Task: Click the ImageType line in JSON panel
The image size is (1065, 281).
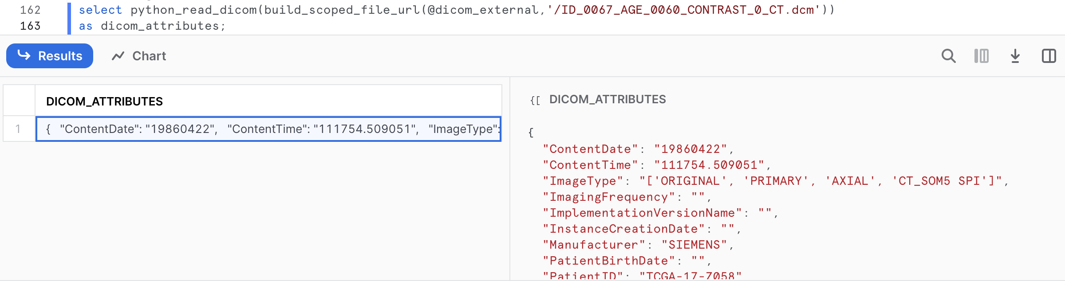Action: coord(775,181)
